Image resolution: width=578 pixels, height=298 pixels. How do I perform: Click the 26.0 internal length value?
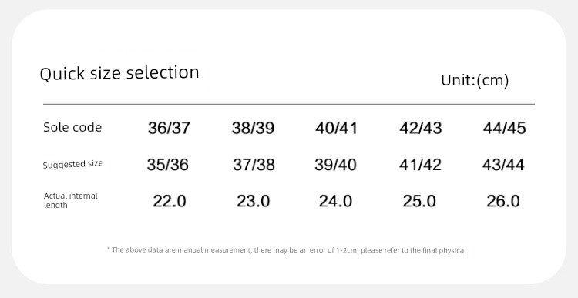[x=503, y=201]
